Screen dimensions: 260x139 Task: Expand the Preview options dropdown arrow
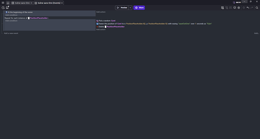130,8
